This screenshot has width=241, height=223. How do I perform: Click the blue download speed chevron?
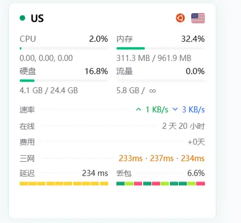[x=175, y=110]
